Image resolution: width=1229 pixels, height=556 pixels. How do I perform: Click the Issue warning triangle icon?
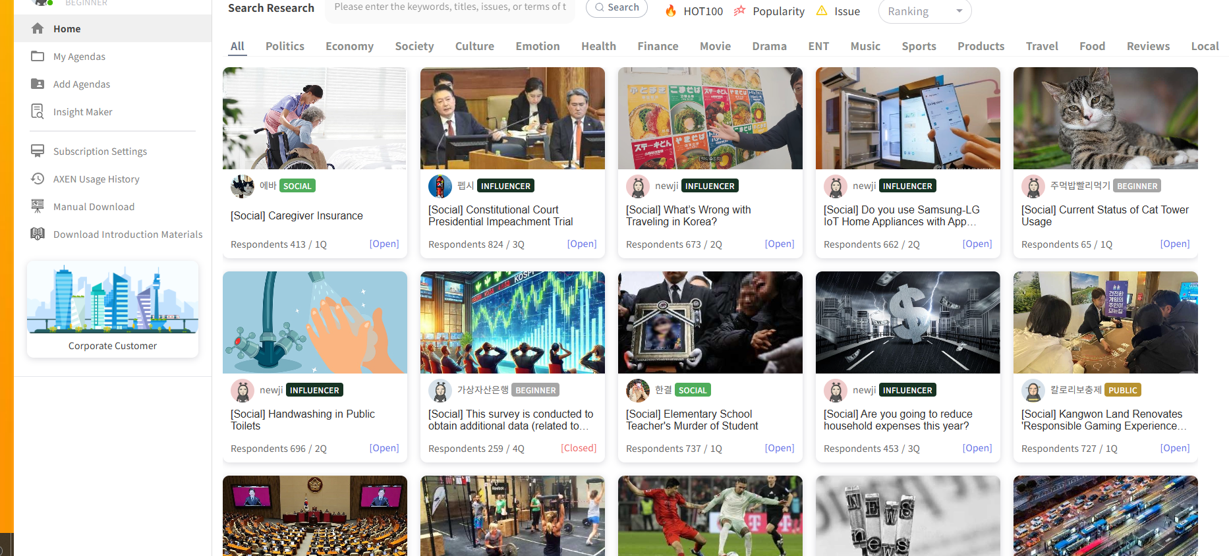(822, 11)
